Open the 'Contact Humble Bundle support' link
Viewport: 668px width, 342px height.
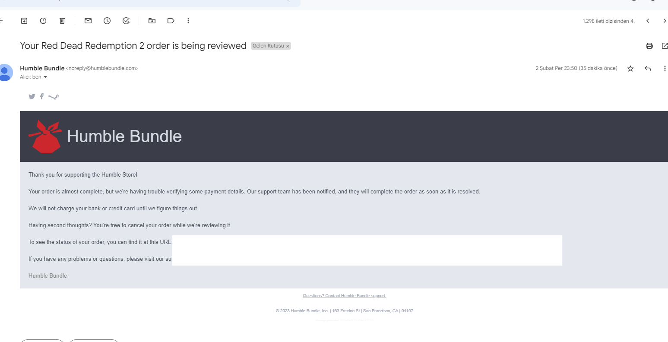344,296
